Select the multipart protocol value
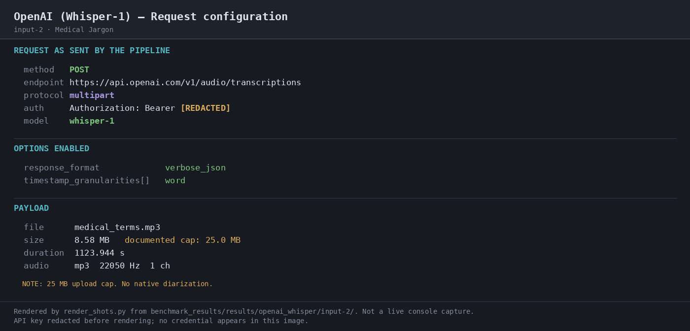This screenshot has height=331, width=690. 92,95
